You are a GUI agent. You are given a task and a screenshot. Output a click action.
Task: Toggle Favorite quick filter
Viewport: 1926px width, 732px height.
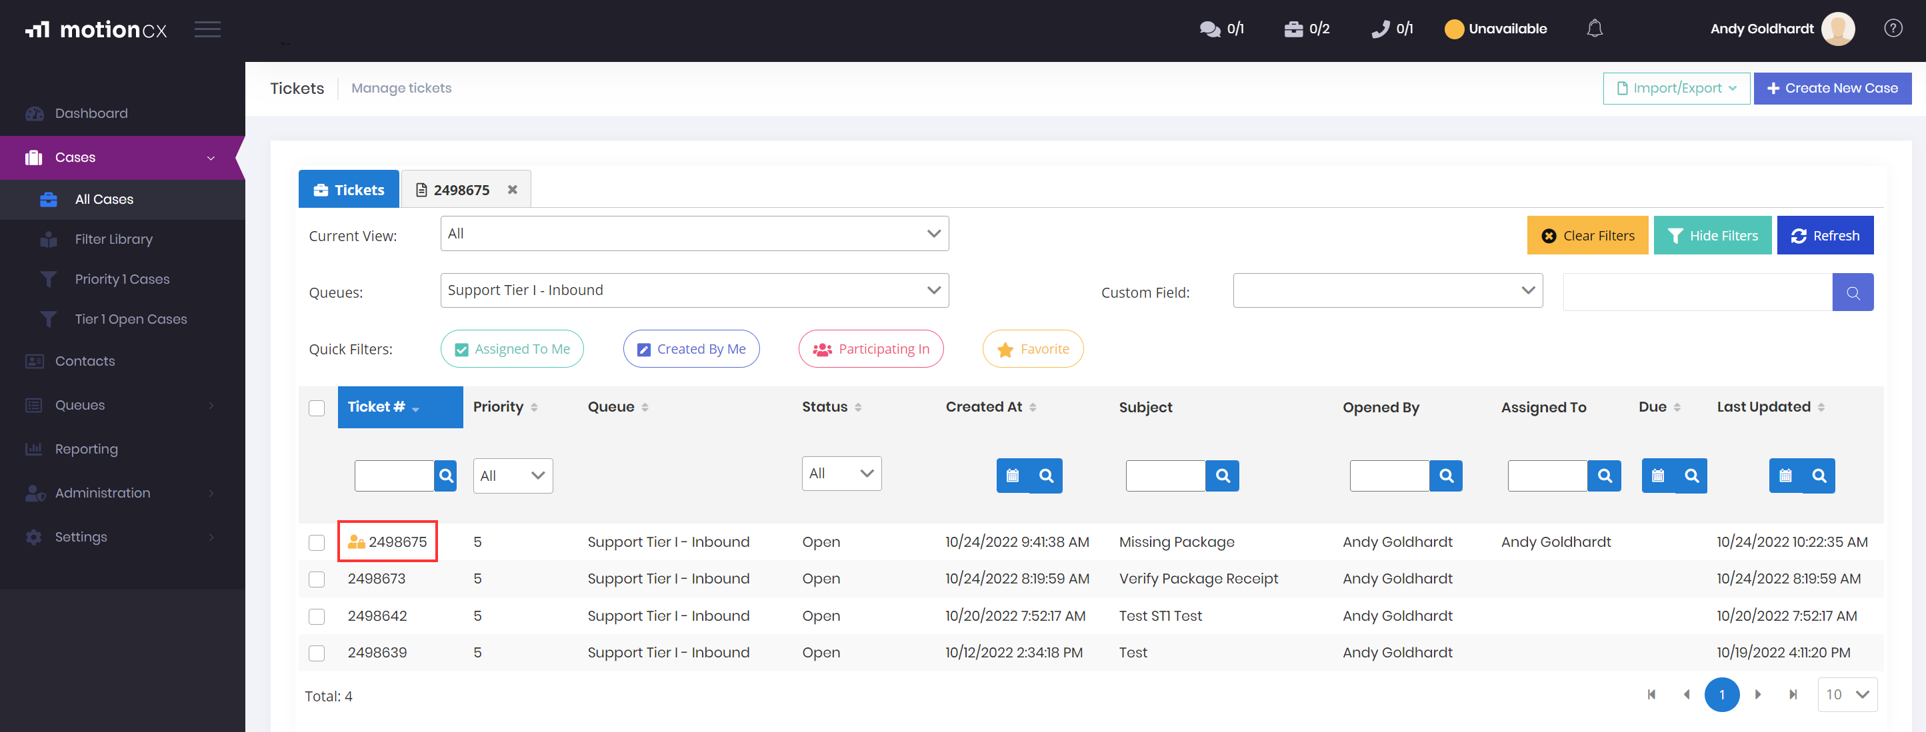pos(1033,349)
